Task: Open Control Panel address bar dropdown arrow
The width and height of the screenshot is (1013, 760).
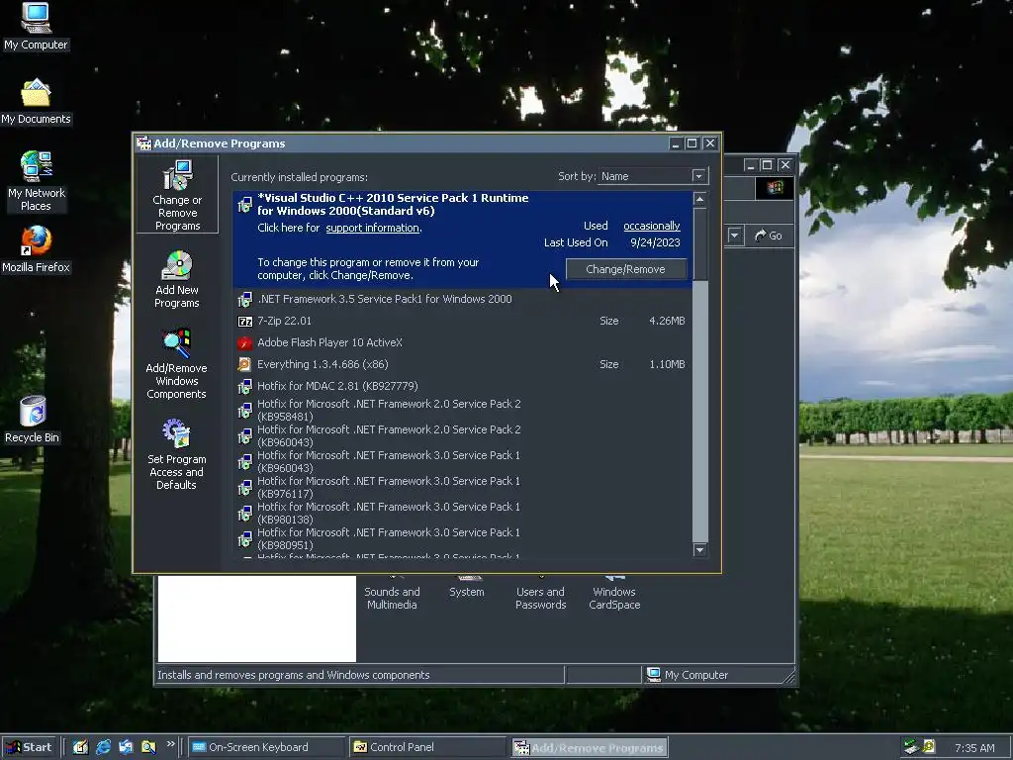Action: [x=735, y=236]
